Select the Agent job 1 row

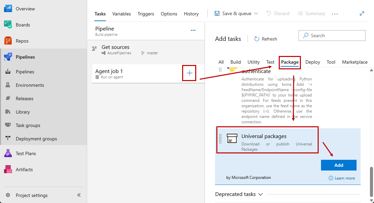click(x=148, y=74)
